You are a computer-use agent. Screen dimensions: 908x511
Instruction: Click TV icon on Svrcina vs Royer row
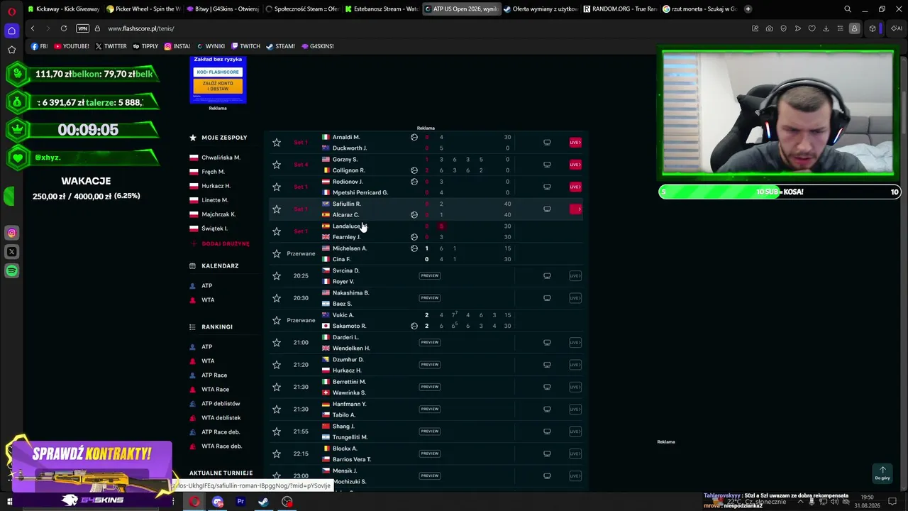pyautogui.click(x=547, y=276)
